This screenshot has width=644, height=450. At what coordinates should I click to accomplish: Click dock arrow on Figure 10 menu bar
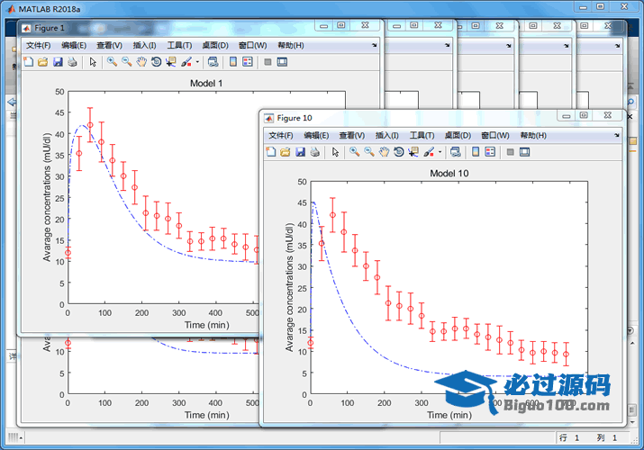click(x=616, y=135)
